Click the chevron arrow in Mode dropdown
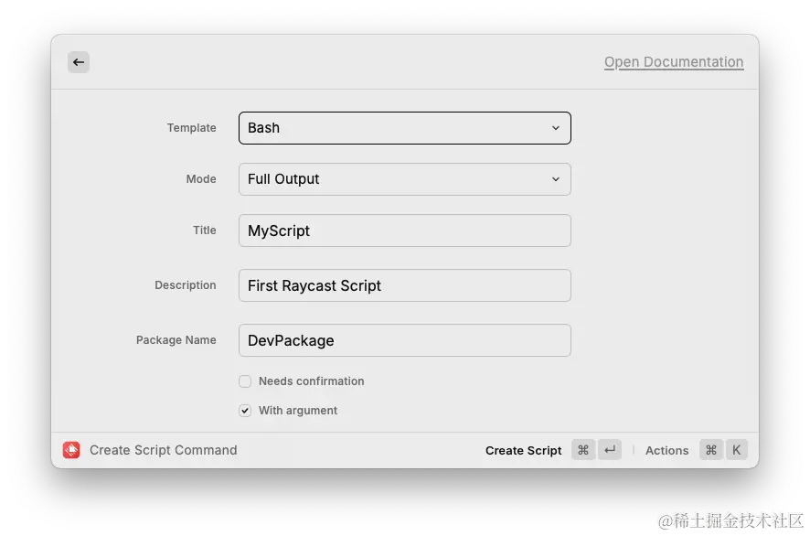 pos(556,179)
